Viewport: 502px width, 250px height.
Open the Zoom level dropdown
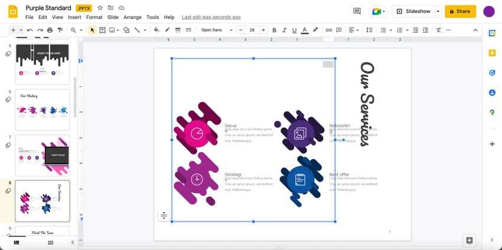tap(76, 30)
